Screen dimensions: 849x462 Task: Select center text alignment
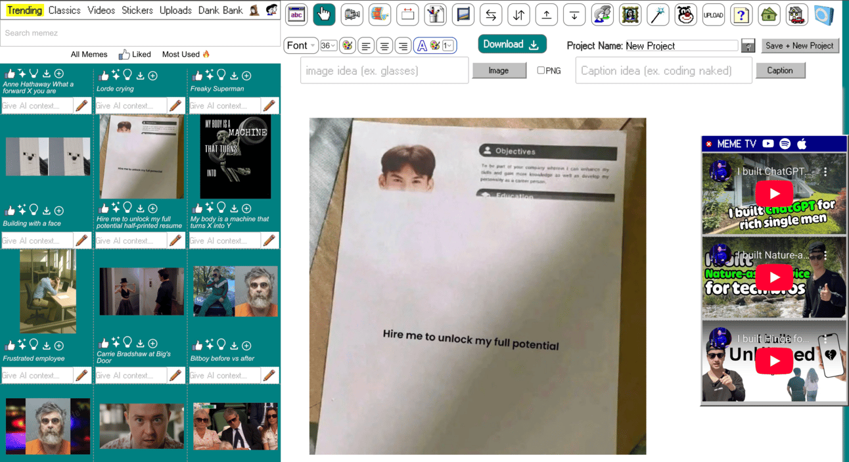click(x=384, y=45)
